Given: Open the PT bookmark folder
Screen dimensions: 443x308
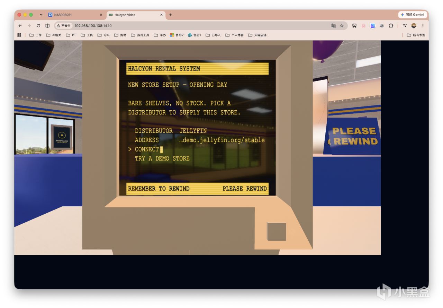Looking at the screenshot, I should (x=71, y=35).
